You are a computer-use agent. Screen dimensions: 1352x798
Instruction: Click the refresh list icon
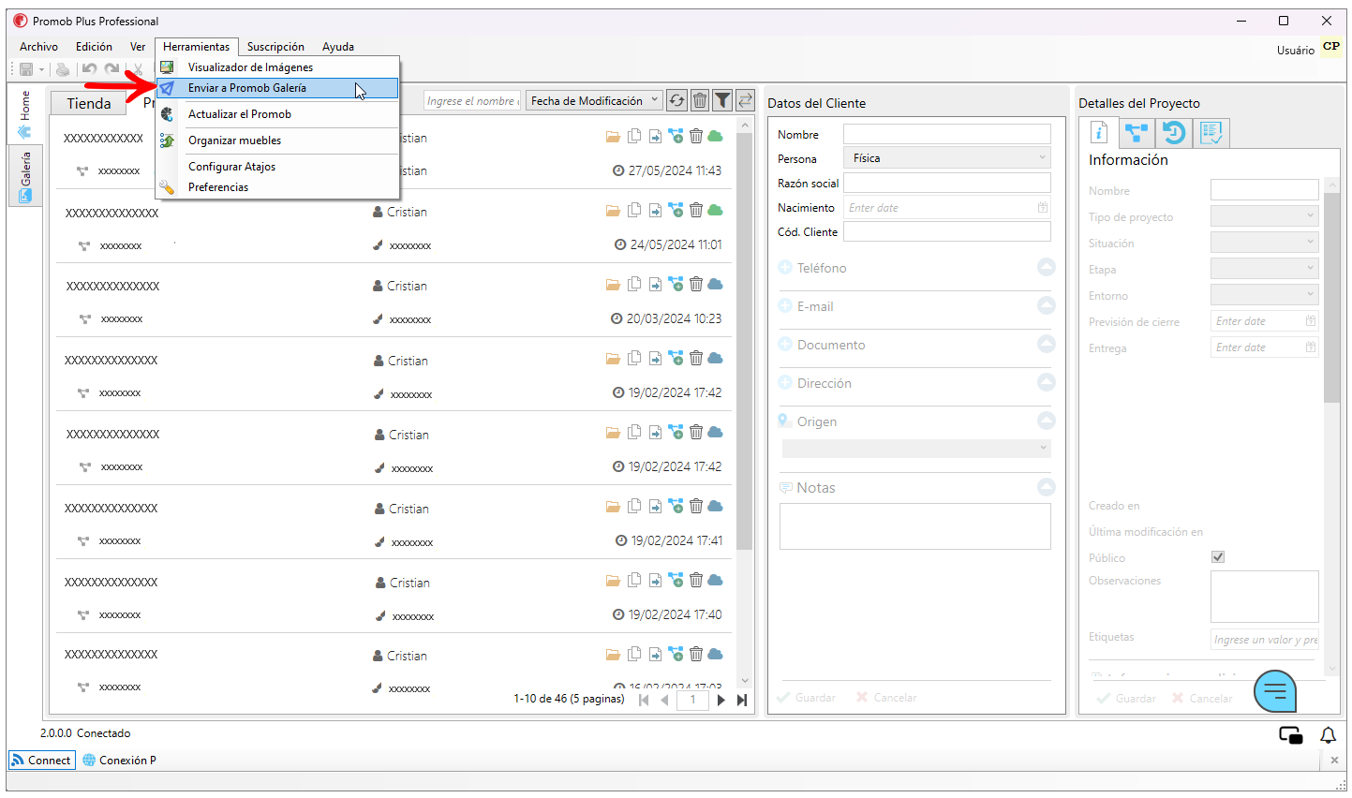tap(676, 100)
